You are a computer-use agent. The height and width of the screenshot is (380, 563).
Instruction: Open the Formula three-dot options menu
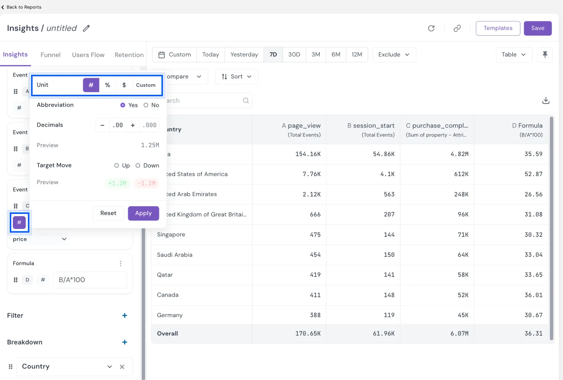click(120, 263)
